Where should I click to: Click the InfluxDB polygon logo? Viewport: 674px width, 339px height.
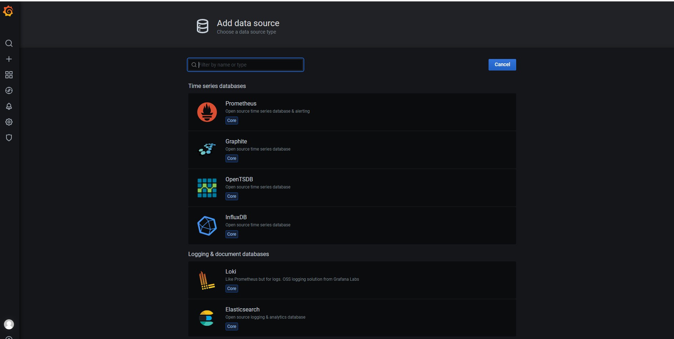coord(207,226)
